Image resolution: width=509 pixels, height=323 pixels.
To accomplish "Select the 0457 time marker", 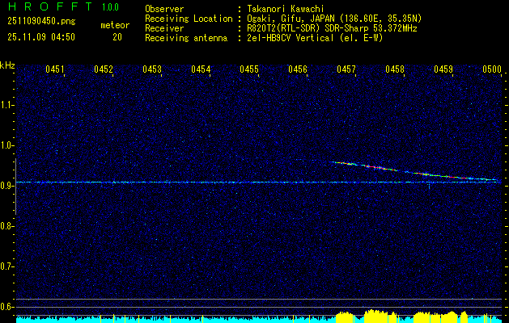I will click(346, 70).
